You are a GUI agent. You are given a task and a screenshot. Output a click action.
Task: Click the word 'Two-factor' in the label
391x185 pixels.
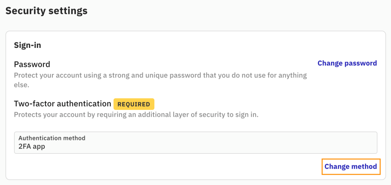(x=33, y=103)
